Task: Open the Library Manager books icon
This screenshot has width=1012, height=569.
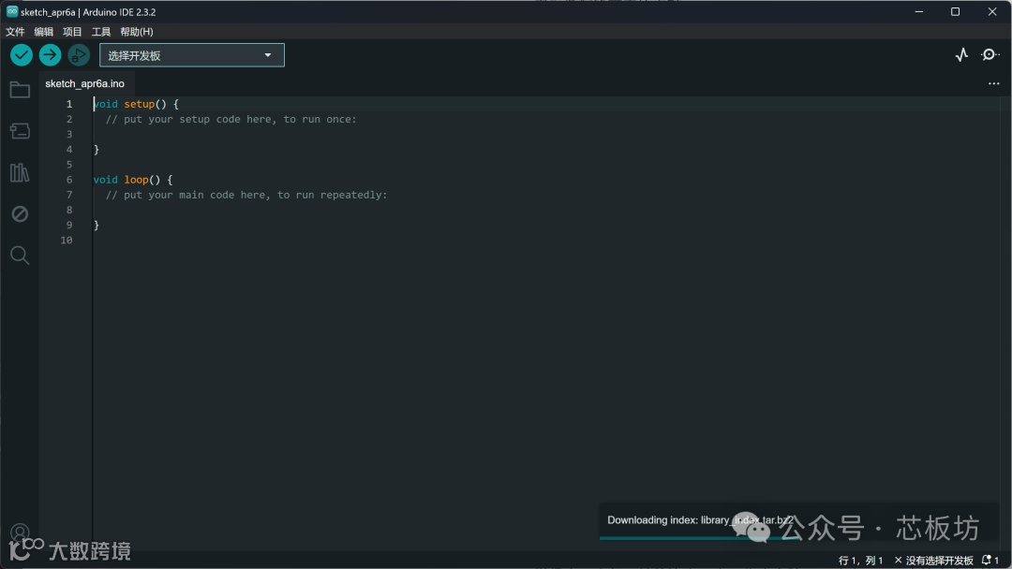Action: point(20,172)
